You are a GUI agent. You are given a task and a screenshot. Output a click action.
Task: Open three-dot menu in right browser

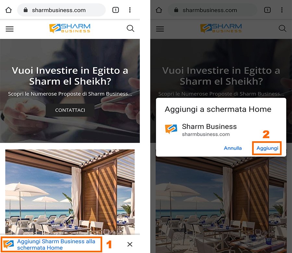(x=282, y=10)
